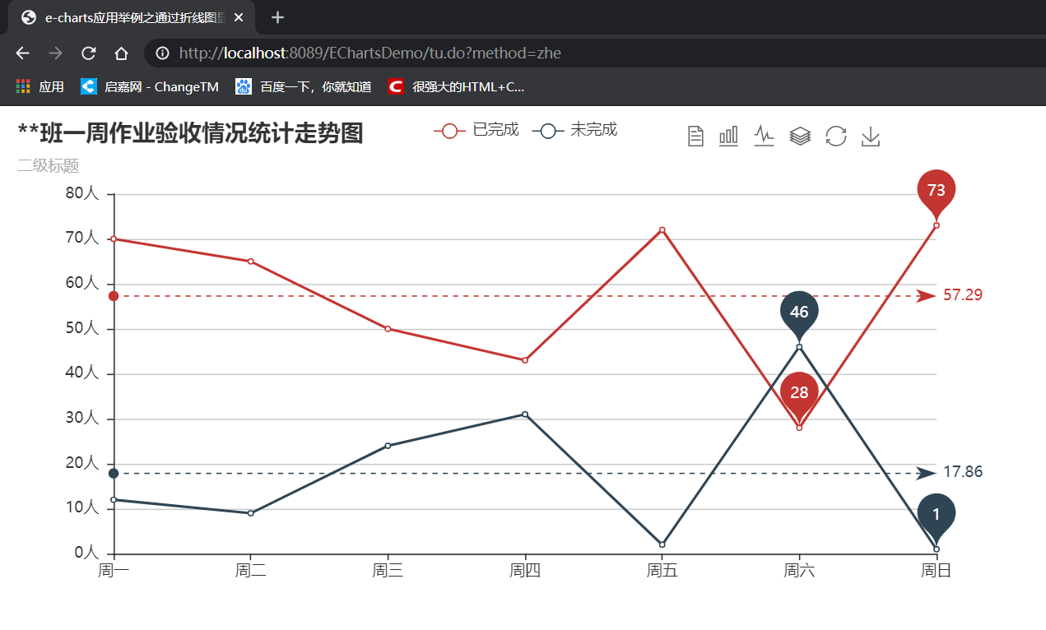Image resolution: width=1046 pixels, height=630 pixels.
Task: Click the 60人 y-axis label
Action: coord(82,284)
